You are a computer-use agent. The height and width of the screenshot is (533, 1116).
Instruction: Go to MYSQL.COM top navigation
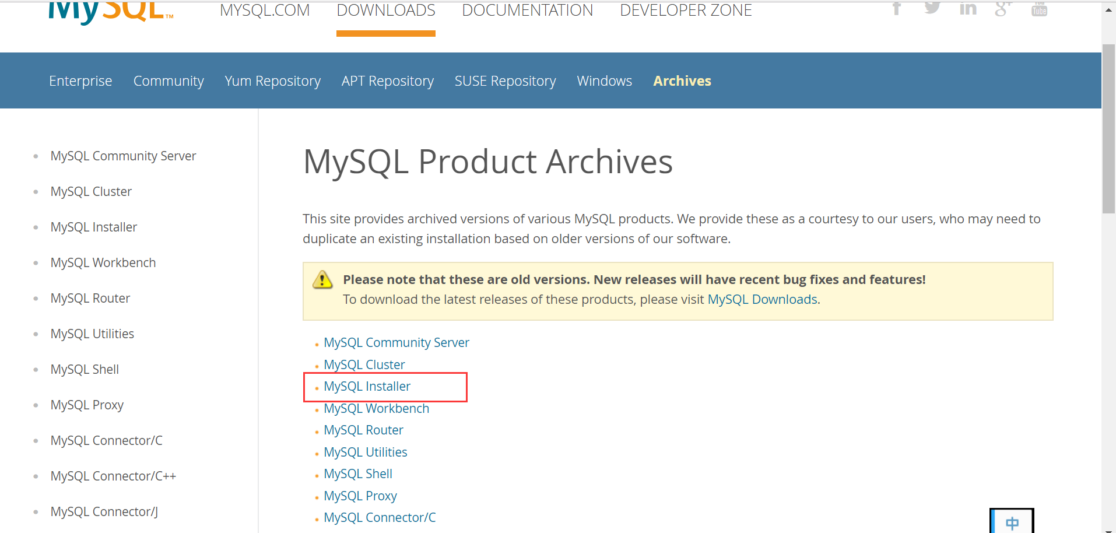tap(265, 10)
